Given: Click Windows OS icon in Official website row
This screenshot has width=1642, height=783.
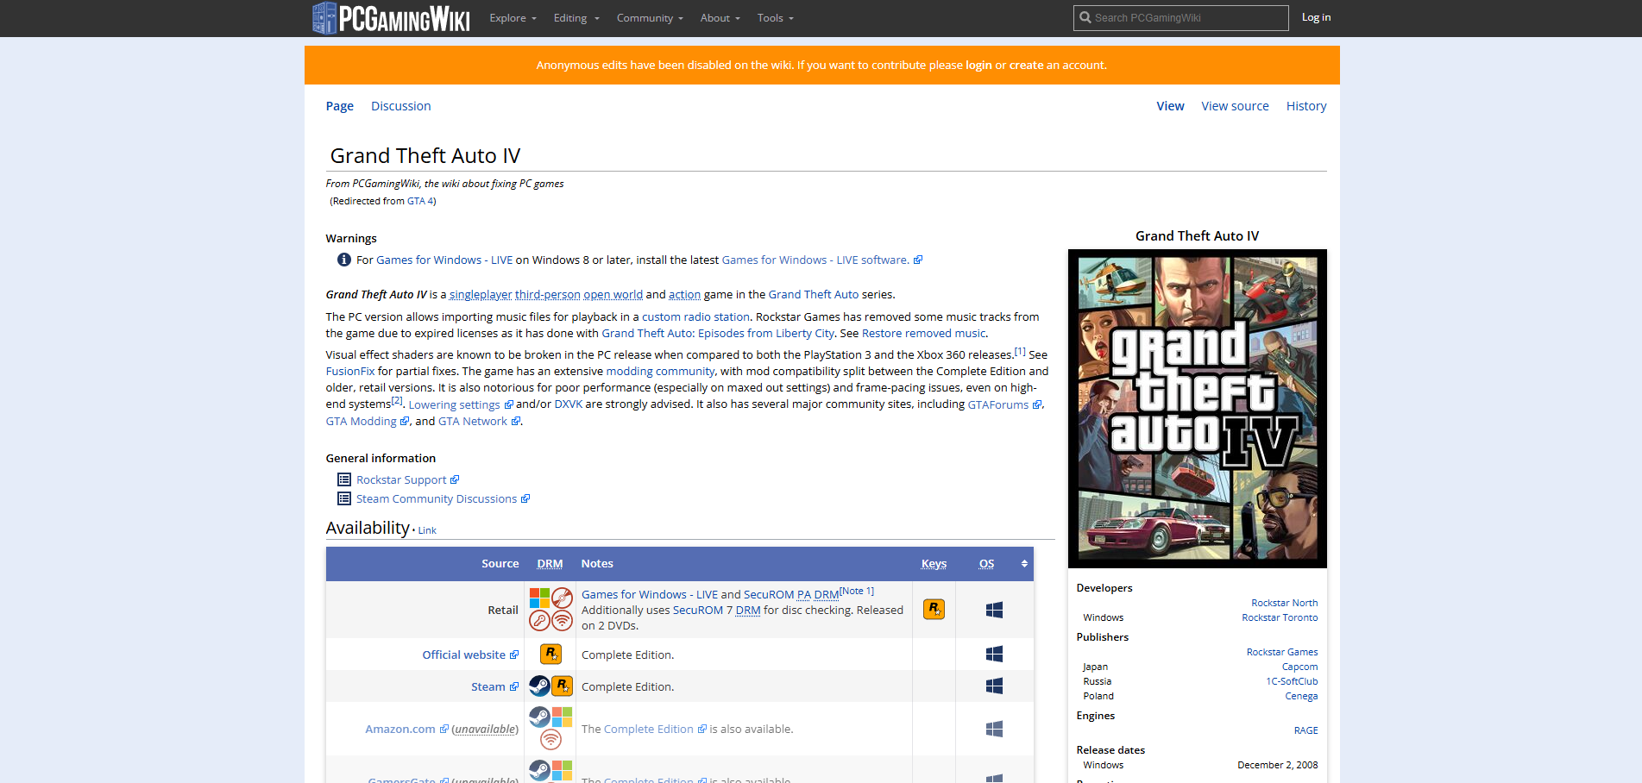Looking at the screenshot, I should 994,655.
